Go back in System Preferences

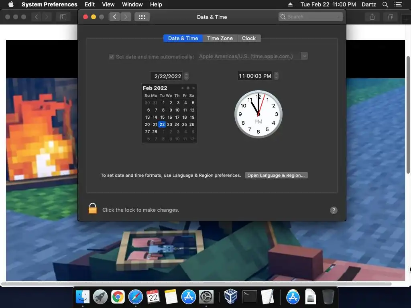pyautogui.click(x=114, y=17)
